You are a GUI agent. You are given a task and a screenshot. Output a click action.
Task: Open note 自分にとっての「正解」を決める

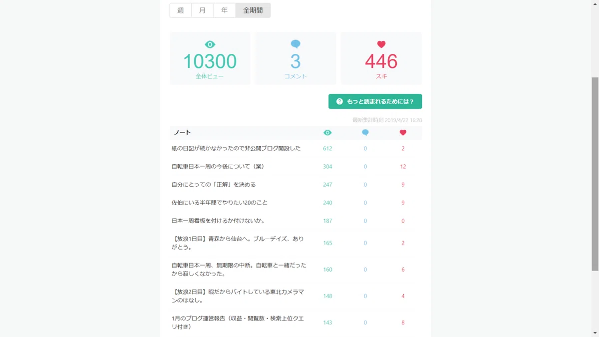pyautogui.click(x=214, y=185)
